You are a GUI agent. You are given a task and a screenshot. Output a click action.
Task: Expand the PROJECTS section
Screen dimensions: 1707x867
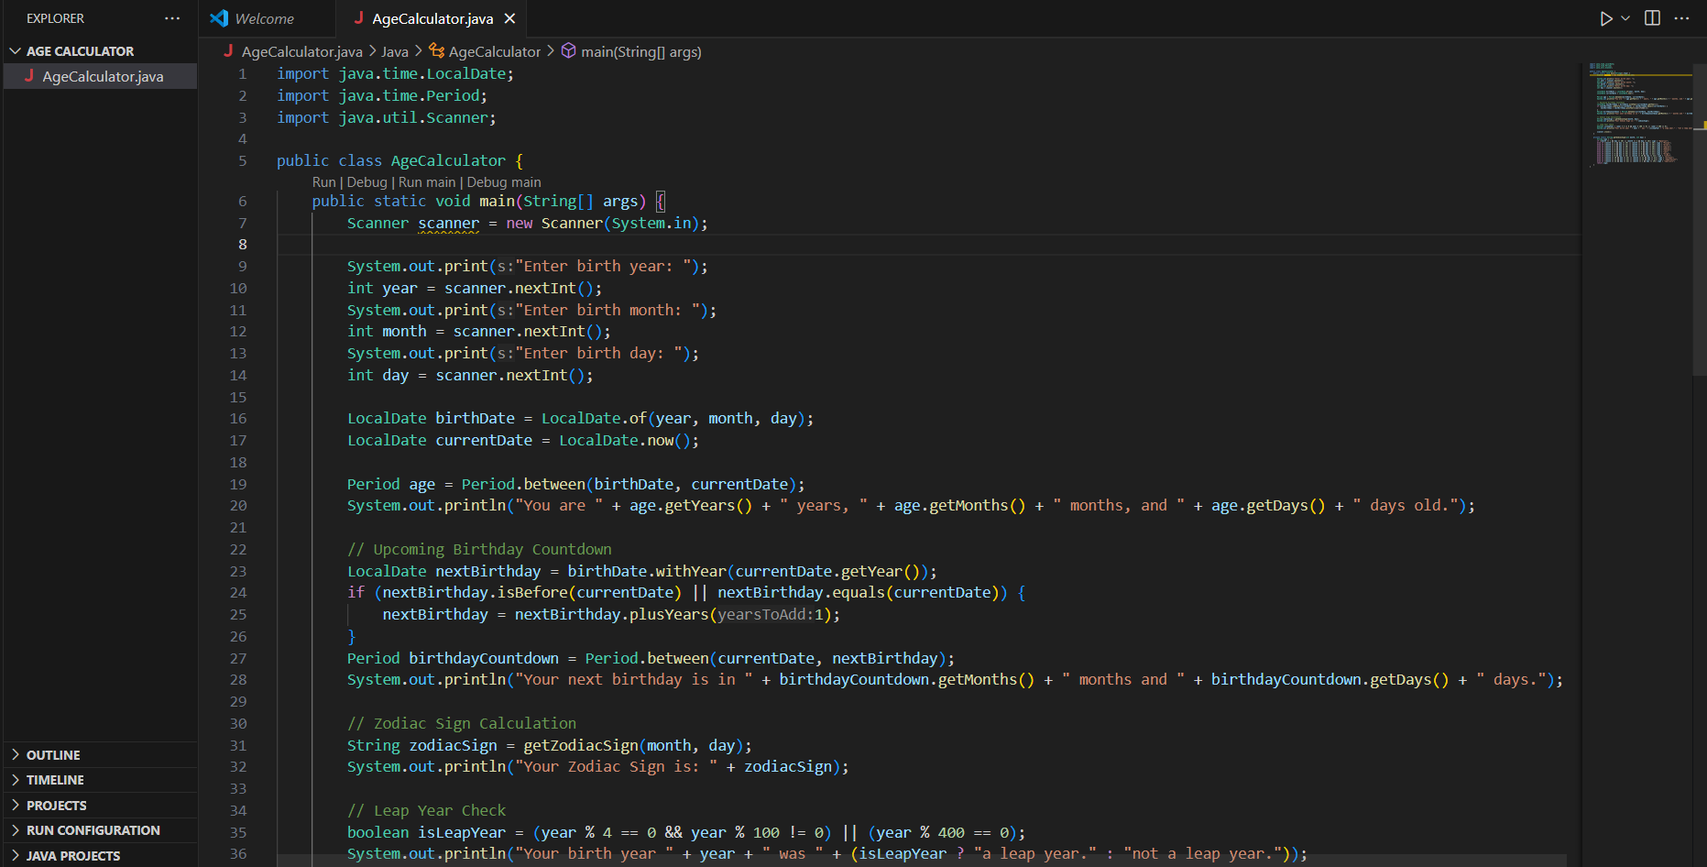56,806
